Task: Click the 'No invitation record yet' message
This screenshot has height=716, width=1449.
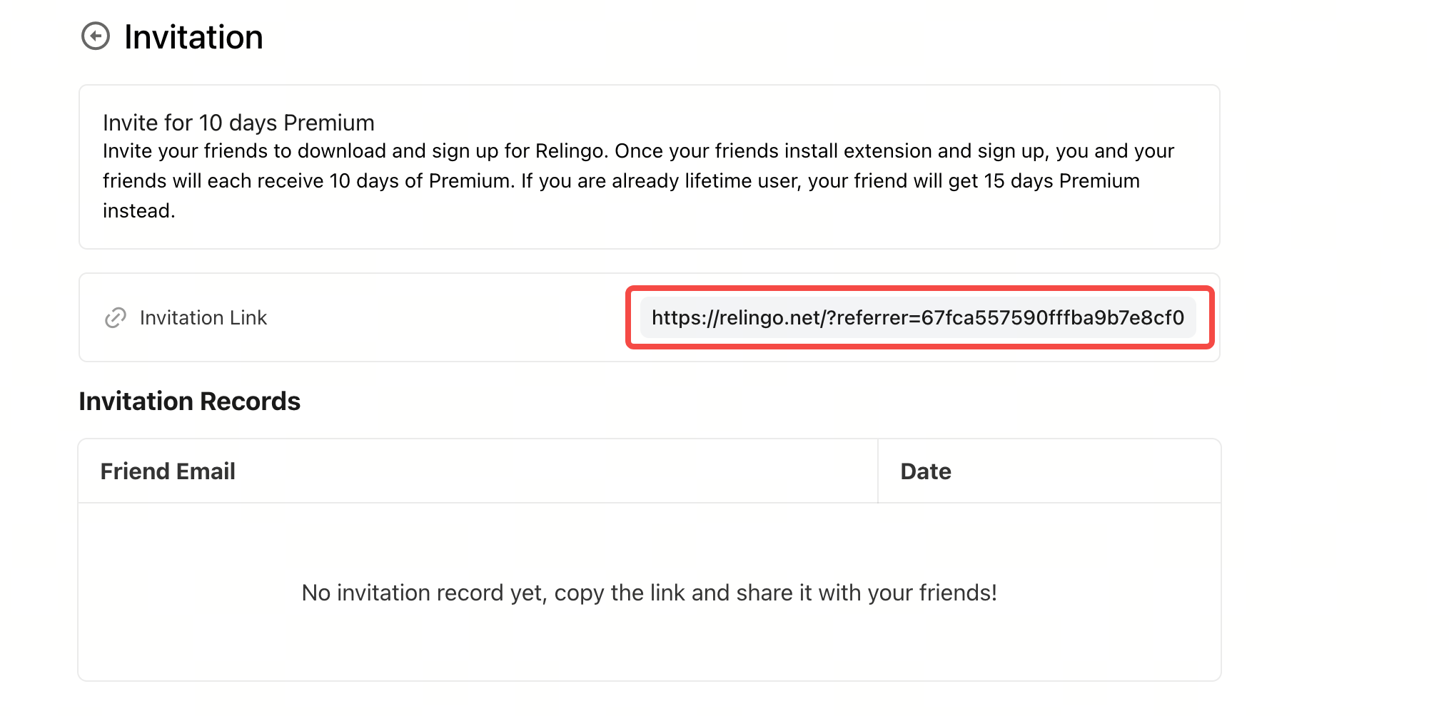Action: click(x=649, y=593)
